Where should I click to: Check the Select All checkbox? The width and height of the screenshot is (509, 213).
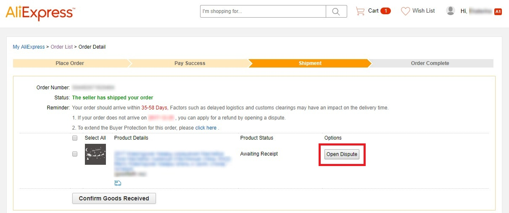pyautogui.click(x=75, y=138)
